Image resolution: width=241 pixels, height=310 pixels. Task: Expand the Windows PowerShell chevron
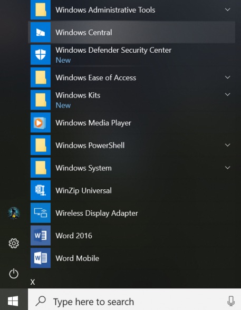(x=228, y=145)
